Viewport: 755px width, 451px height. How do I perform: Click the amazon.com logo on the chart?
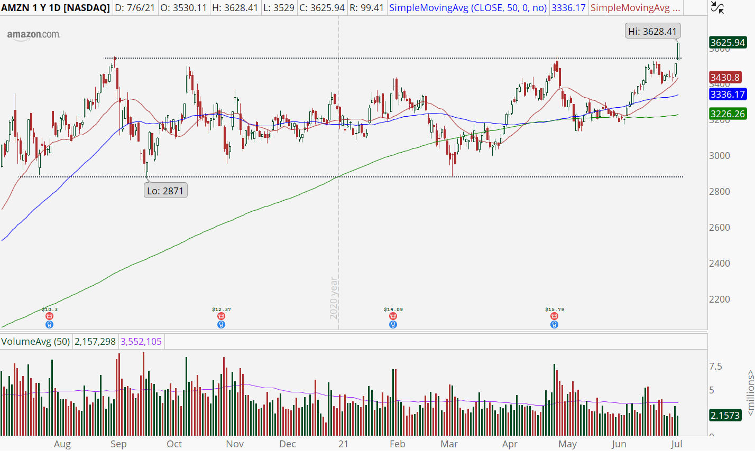pyautogui.click(x=33, y=34)
